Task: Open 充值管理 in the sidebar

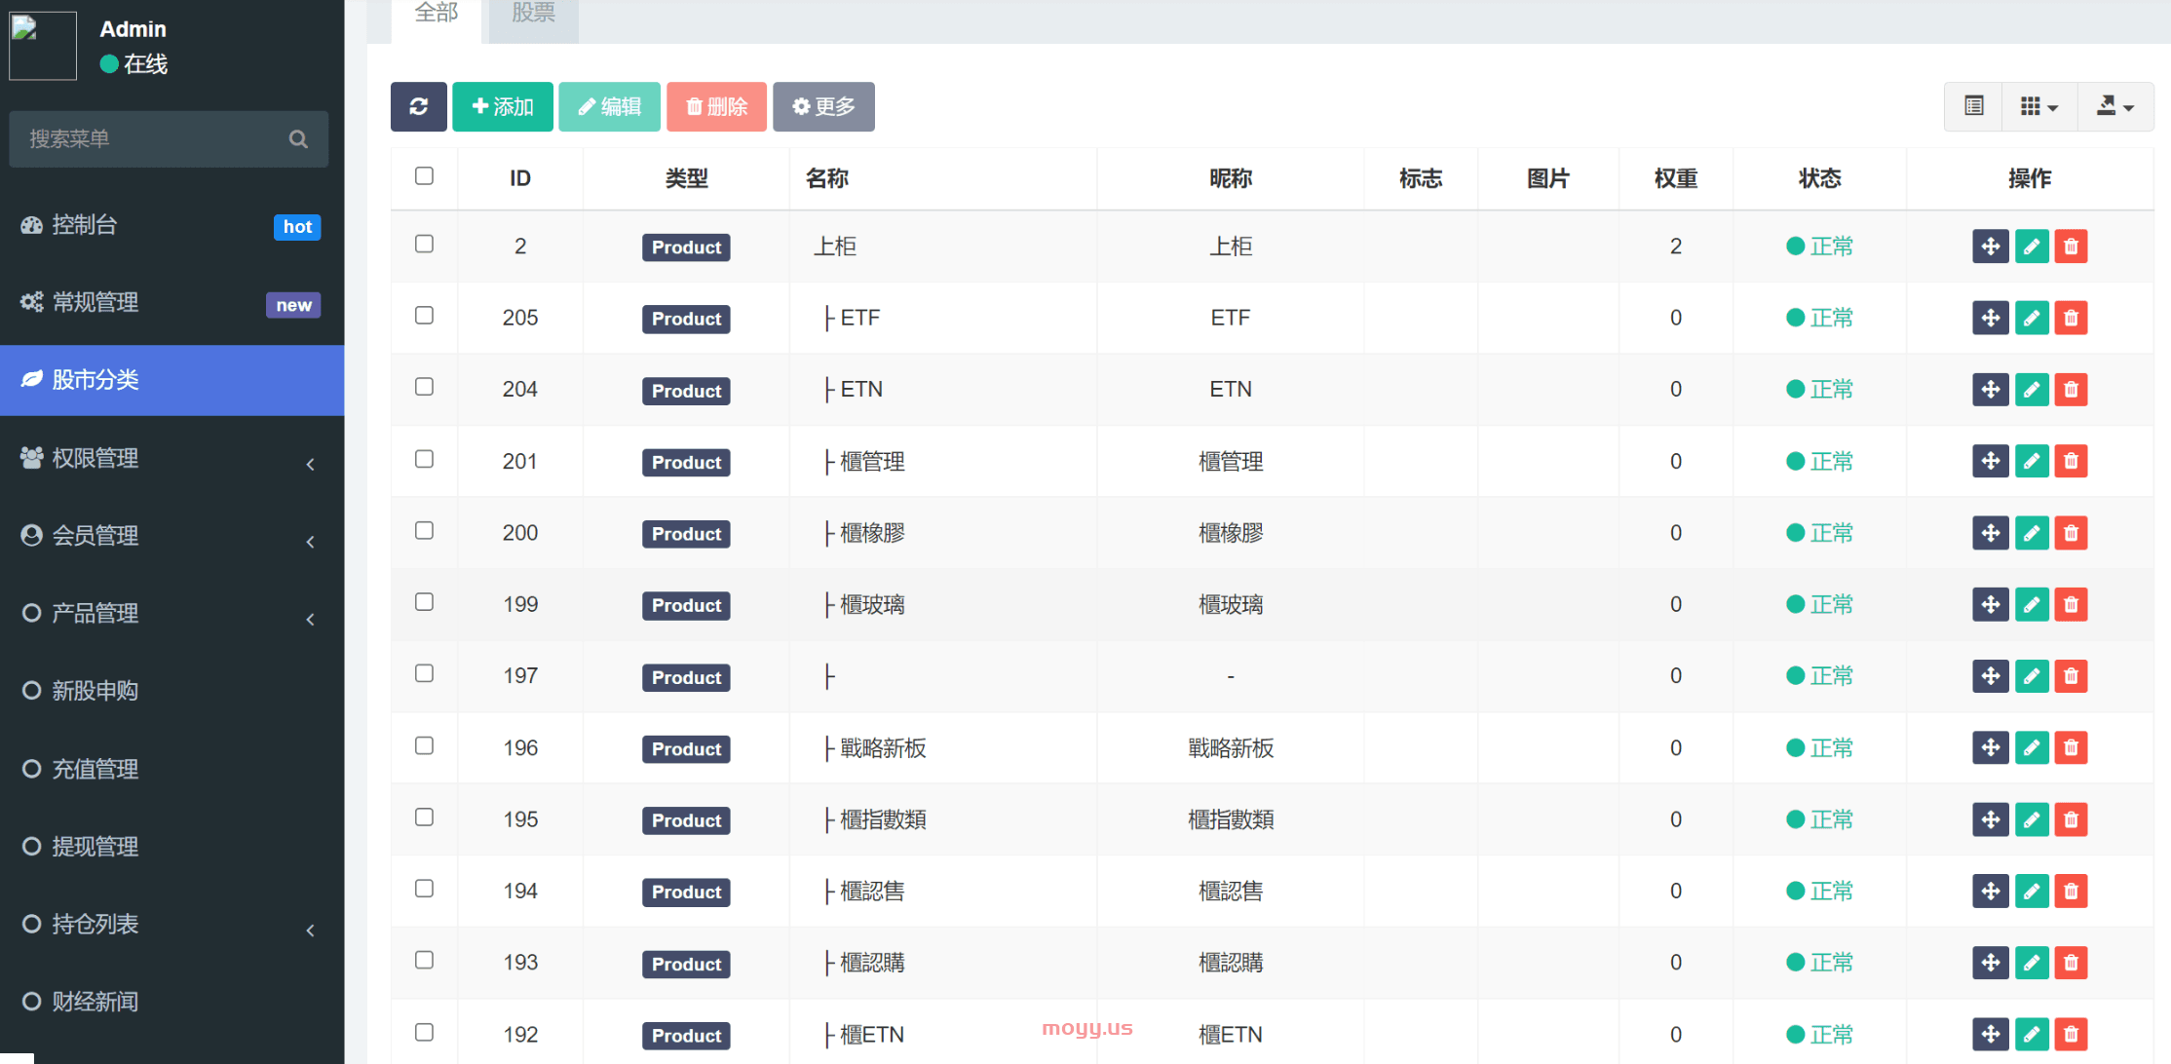Action: 171,770
